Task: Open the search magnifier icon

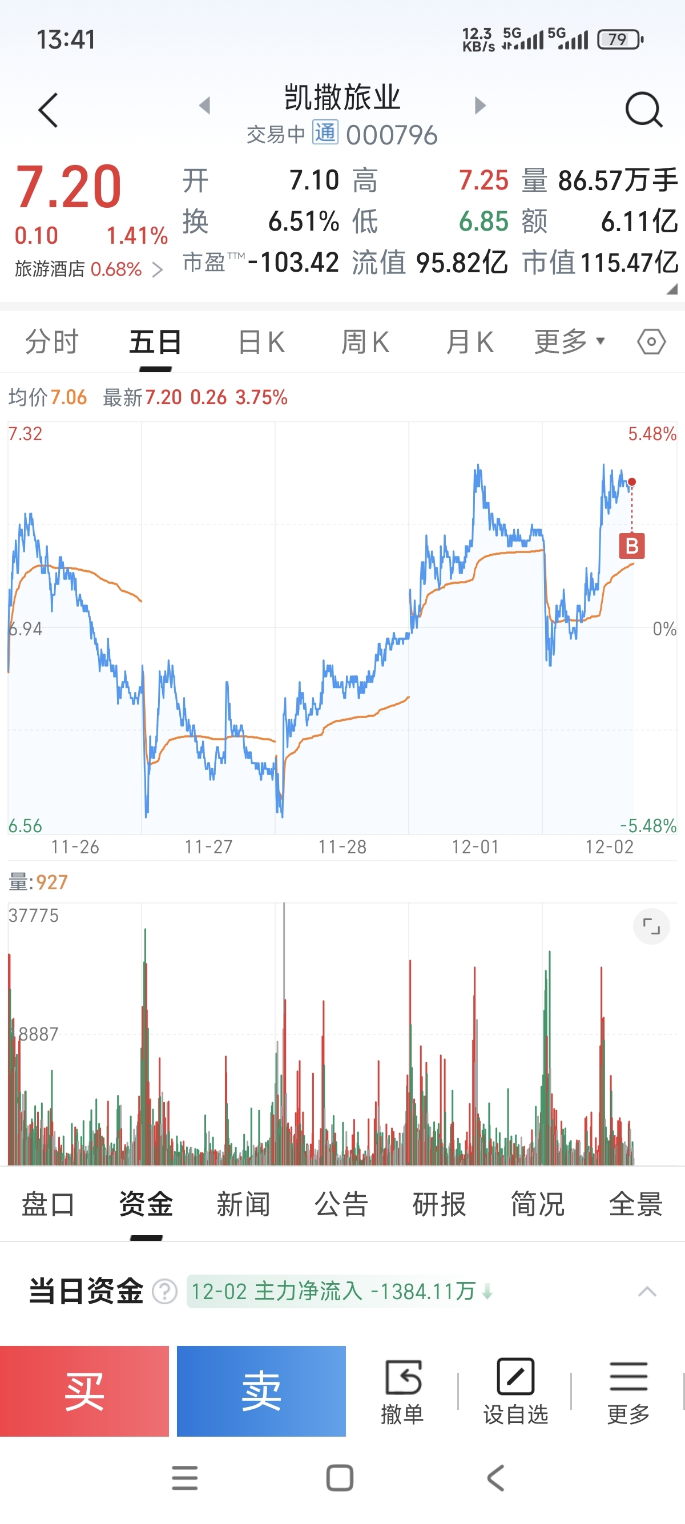Action: click(x=643, y=110)
